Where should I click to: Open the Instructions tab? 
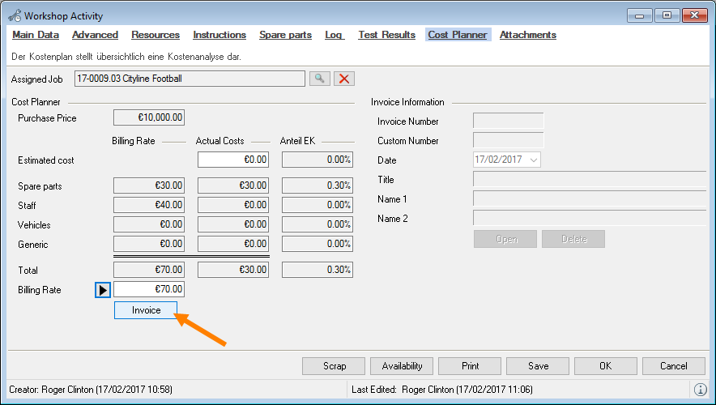(x=219, y=35)
